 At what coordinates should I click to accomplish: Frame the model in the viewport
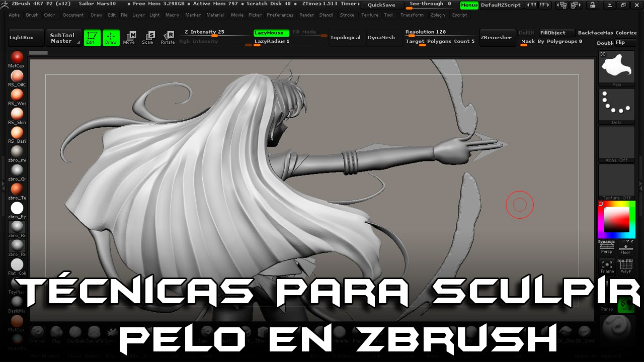click(607, 266)
